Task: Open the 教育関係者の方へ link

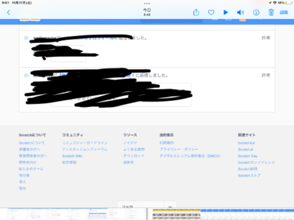Action: [33, 156]
